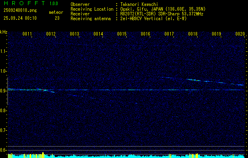Click the observer name Takanori Kawachi
The image size is (248, 158).
tap(139, 4)
